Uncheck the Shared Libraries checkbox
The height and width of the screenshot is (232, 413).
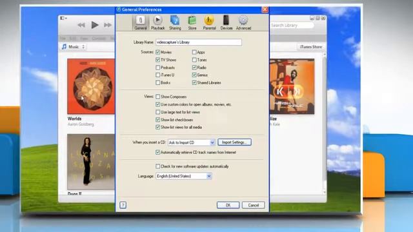194,82
